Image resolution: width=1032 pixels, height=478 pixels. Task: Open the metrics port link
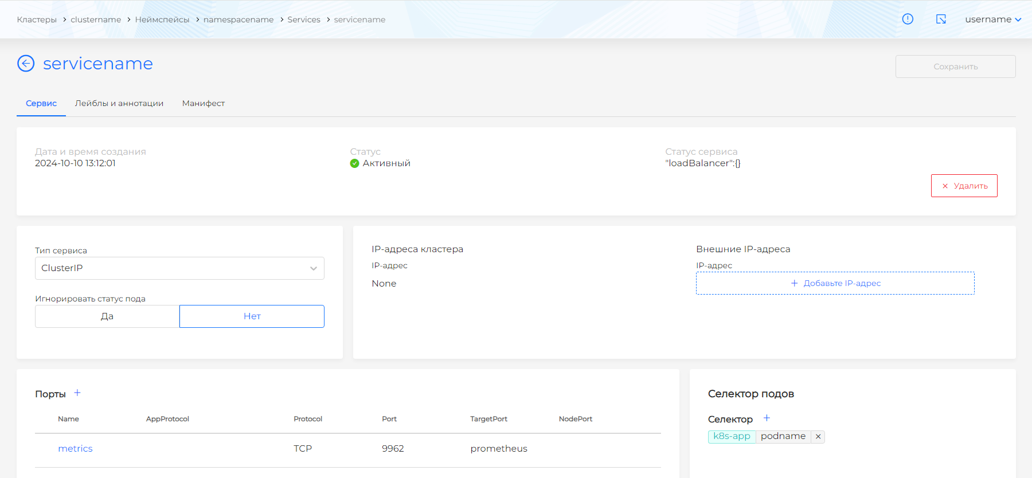[x=75, y=449]
